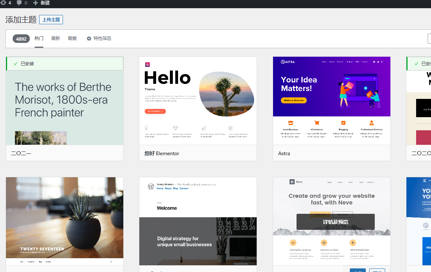The width and height of the screenshot is (431, 272).
Task: Click the 4892 theme count badge
Action: click(21, 39)
